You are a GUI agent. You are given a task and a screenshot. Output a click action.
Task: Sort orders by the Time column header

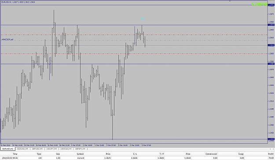[15, 154]
